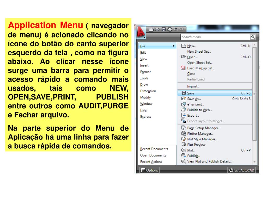Click the Load Markup Set icon
The width and height of the screenshot is (267, 200).
[184, 68]
